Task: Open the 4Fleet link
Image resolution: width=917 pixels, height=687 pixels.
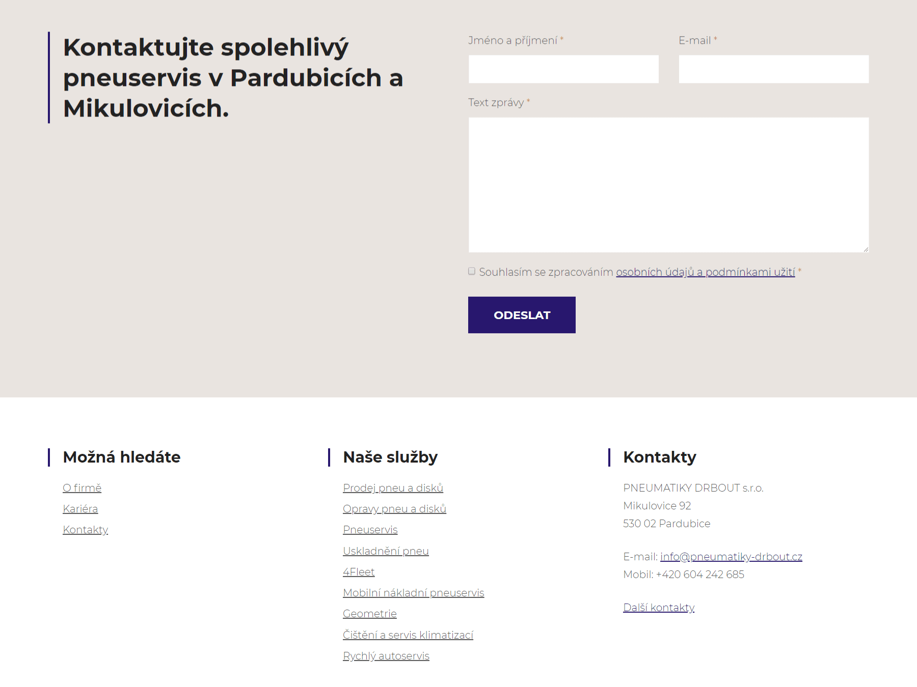Action: tap(359, 572)
